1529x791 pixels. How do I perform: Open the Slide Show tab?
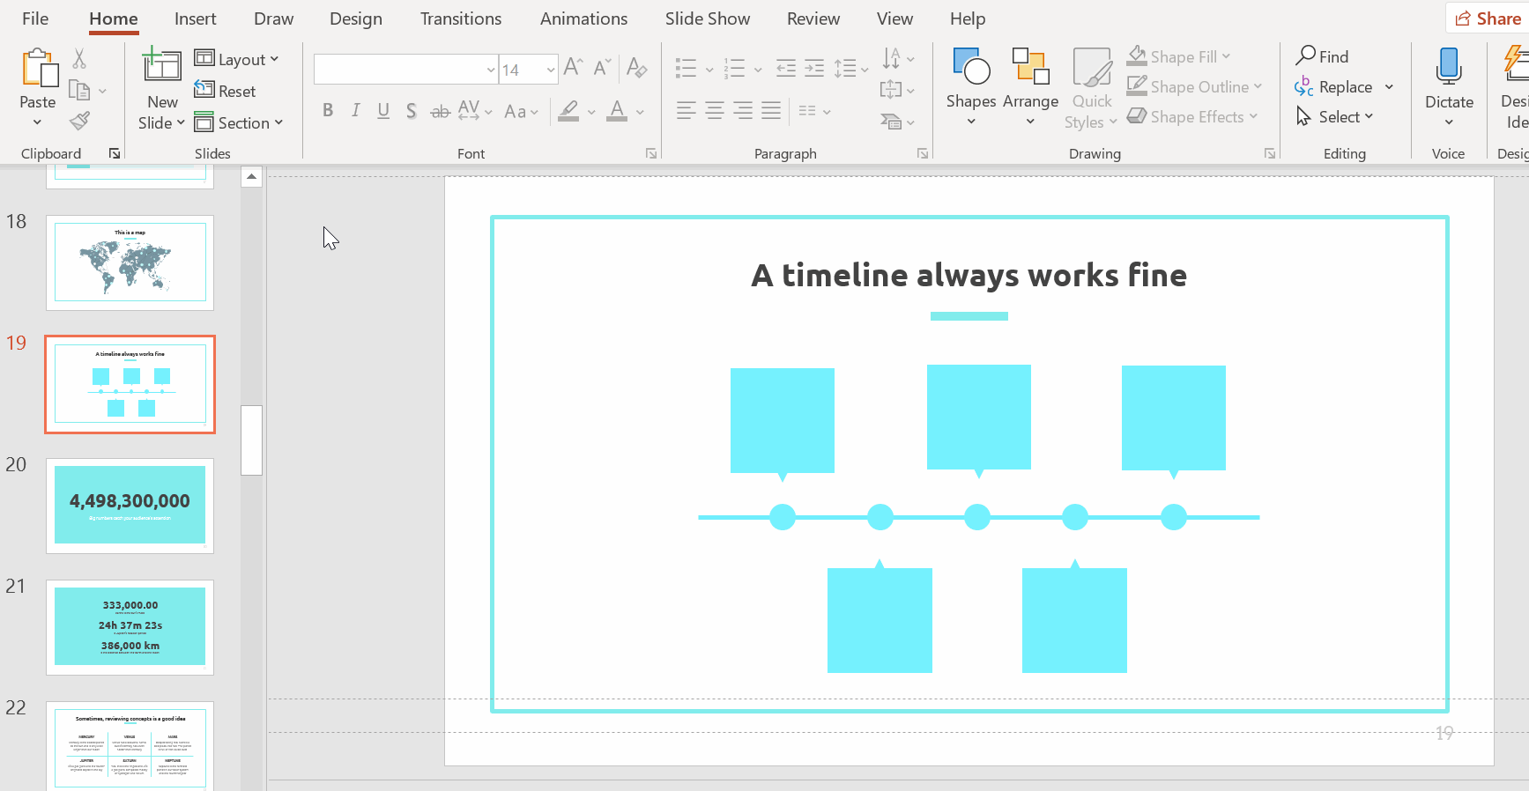(x=707, y=18)
